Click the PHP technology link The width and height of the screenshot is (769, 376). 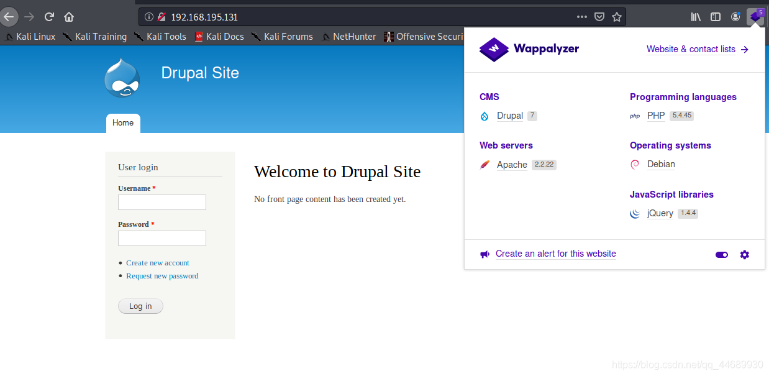pyautogui.click(x=656, y=116)
